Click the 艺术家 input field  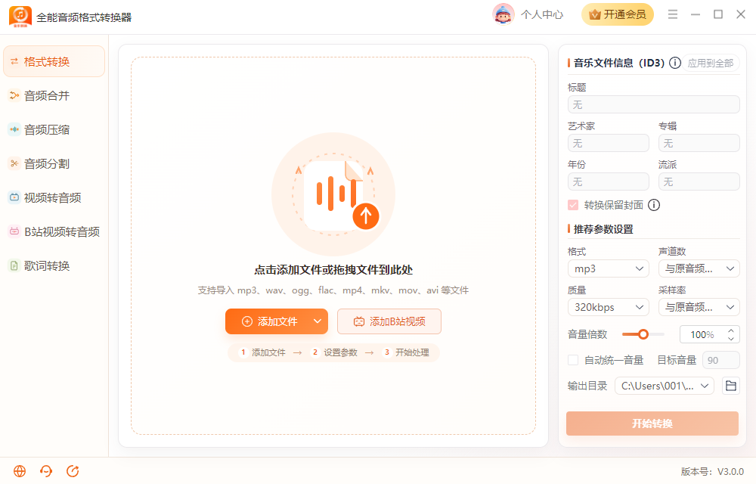coord(609,143)
